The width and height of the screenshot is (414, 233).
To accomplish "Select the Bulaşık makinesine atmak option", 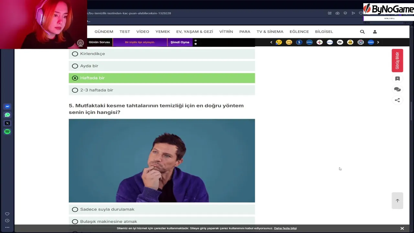I will click(x=162, y=222).
